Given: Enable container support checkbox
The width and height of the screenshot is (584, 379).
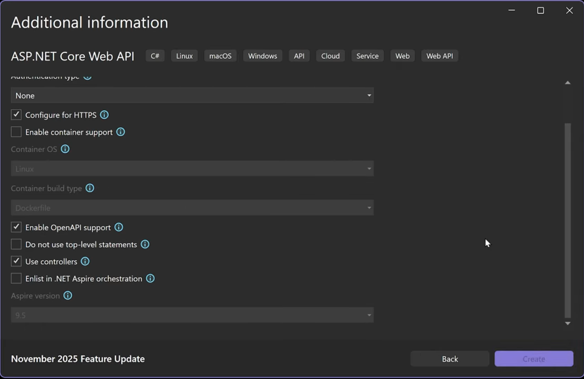Looking at the screenshot, I should pyautogui.click(x=16, y=132).
